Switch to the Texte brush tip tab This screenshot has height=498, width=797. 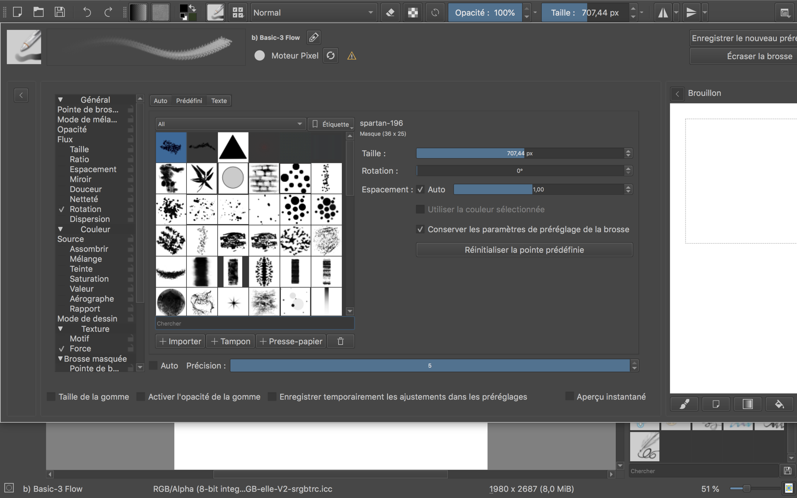tap(219, 101)
